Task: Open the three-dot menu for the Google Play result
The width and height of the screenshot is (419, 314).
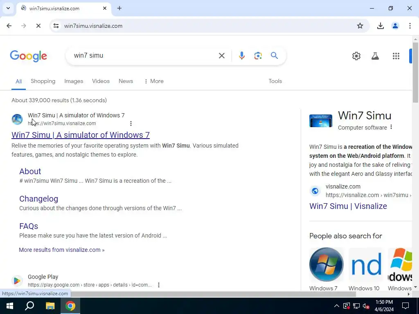Action: click(158, 285)
